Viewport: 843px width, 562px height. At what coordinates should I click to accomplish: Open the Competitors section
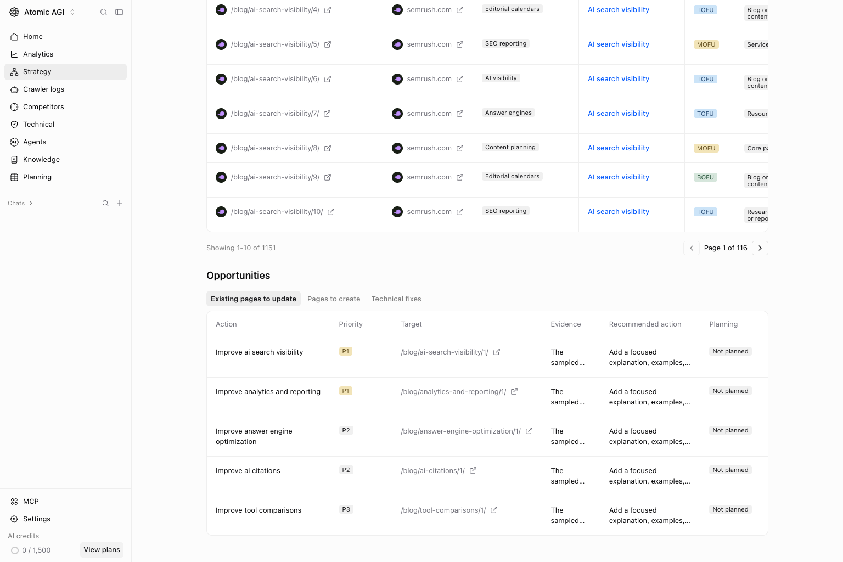65,107
